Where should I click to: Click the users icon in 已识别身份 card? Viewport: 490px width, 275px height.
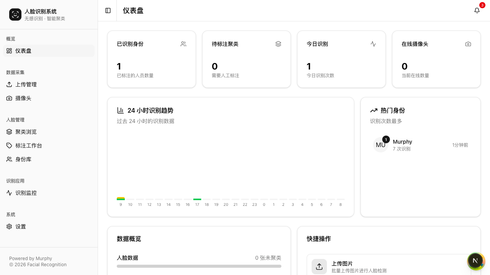pos(183,44)
